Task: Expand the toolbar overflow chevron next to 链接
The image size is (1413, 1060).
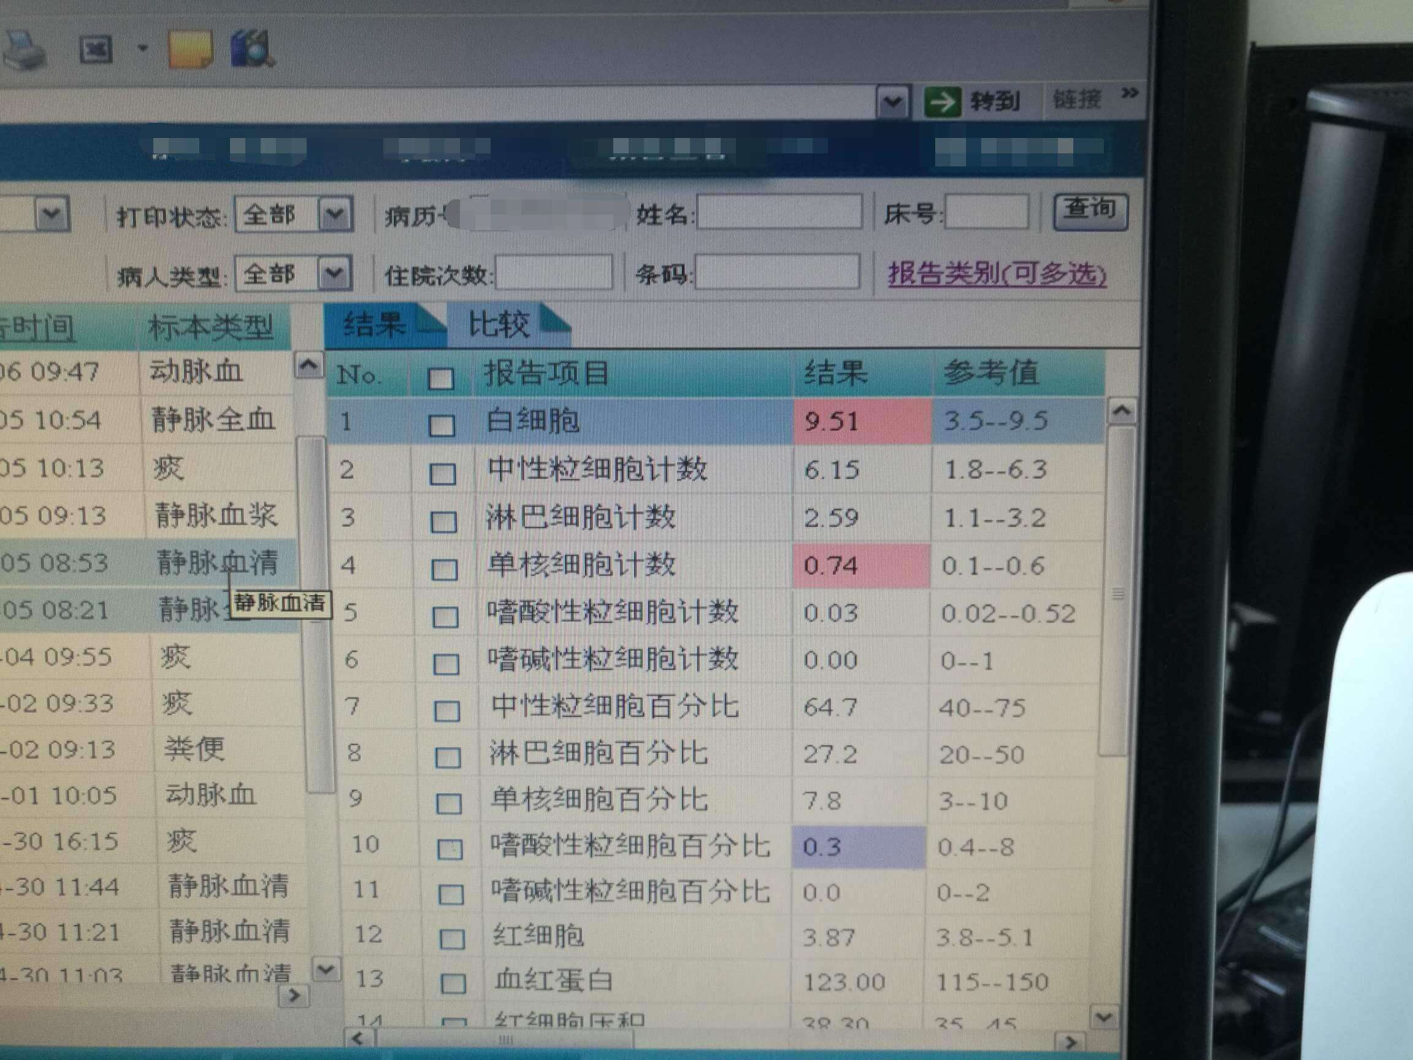Action: [x=1130, y=93]
